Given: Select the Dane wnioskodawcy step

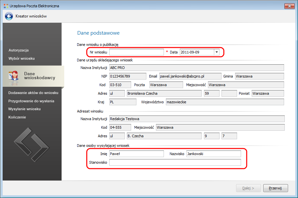Looking at the screenshot, I should tap(33, 76).
